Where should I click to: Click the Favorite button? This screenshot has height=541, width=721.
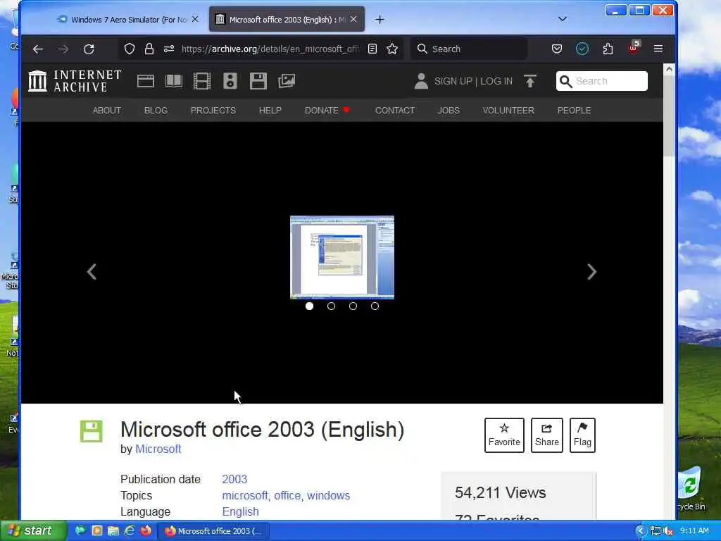[x=504, y=435]
